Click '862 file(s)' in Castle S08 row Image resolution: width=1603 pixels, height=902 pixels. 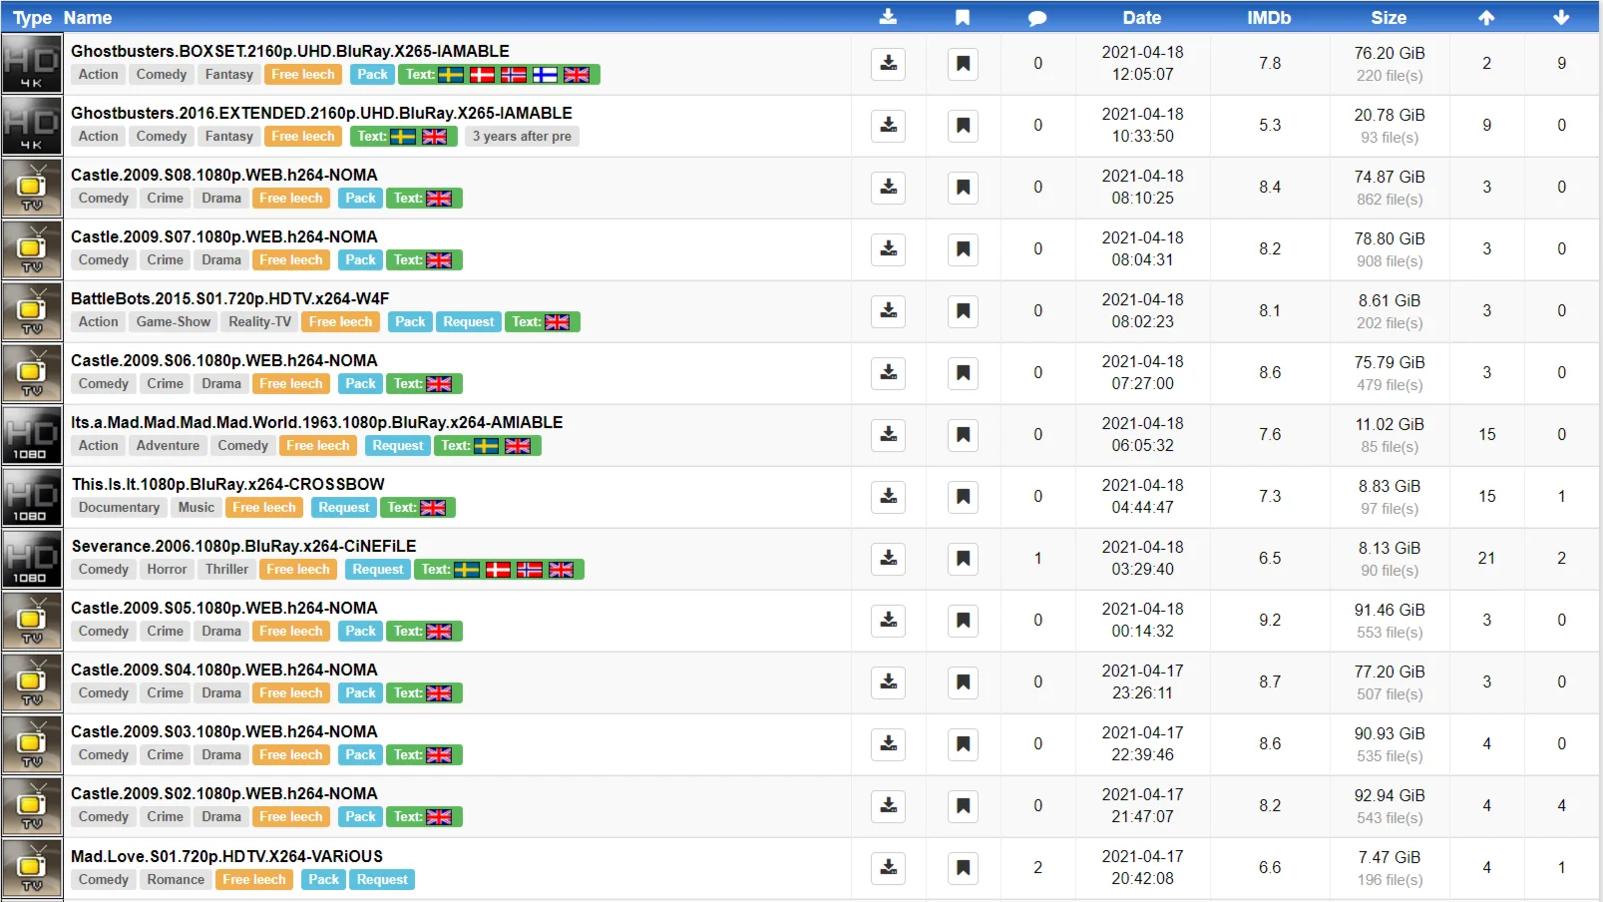point(1390,199)
